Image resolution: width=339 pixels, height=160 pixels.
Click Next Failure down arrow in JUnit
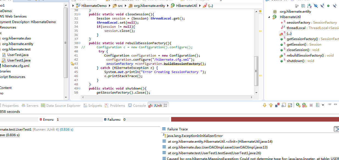[x=265, y=105]
